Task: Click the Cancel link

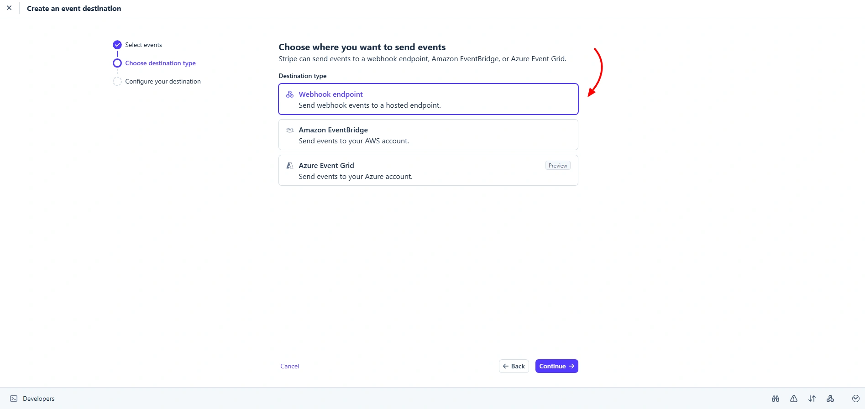Action: (x=290, y=366)
